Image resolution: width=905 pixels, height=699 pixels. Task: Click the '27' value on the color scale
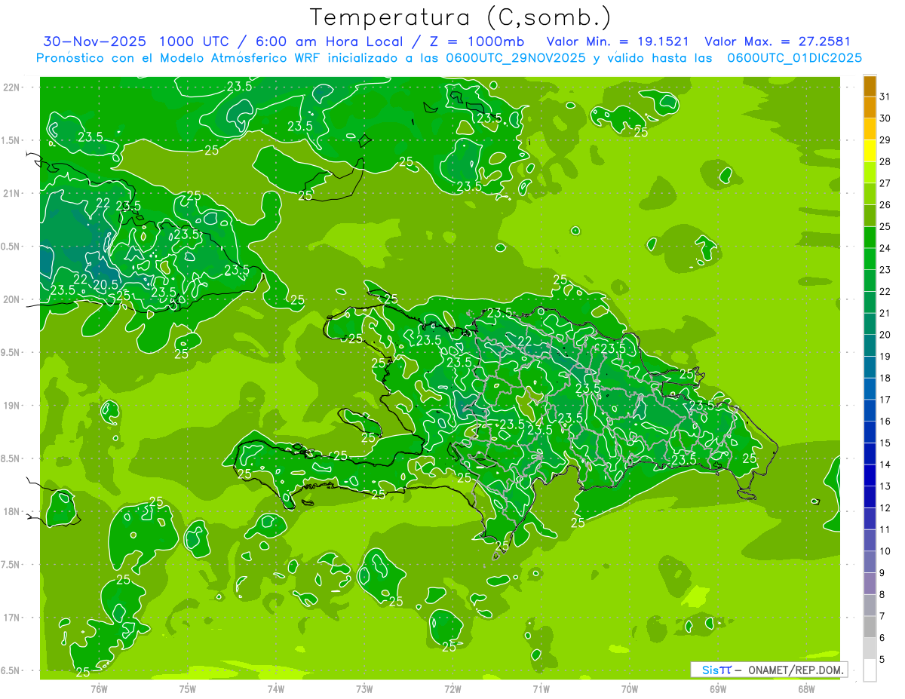[885, 183]
